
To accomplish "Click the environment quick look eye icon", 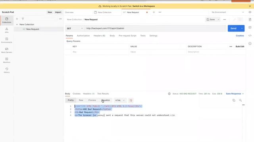I will (x=250, y=12).
